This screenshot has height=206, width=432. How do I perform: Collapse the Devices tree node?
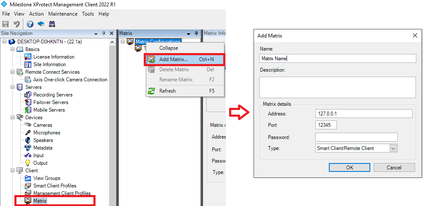coord(12,117)
